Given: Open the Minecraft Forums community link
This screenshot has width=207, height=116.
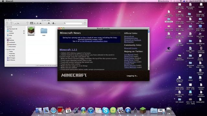Looking at the screenshot, I should [x=131, y=48].
